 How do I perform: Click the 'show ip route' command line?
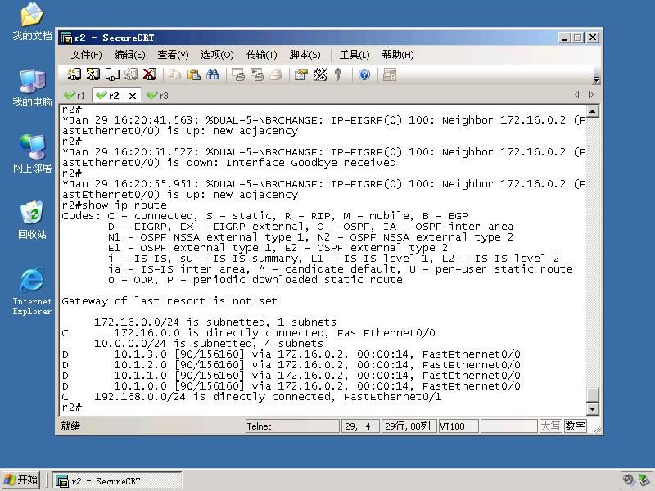[114, 205]
